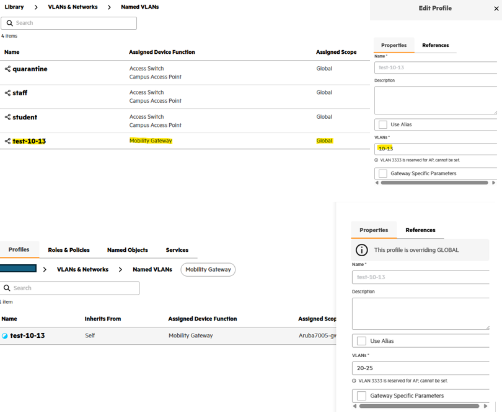Enable Use Alias in lower profile panel
Image resolution: width=502 pixels, height=419 pixels.
(x=361, y=341)
